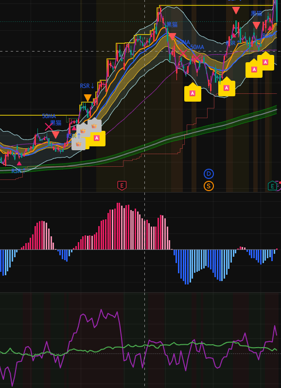The height and width of the screenshot is (388, 281).
Task: Click the blue D dividend marker
Action: pos(209,174)
